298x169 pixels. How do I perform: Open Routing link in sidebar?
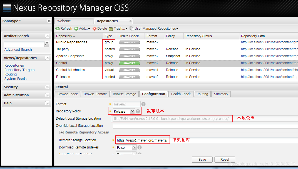(11, 74)
